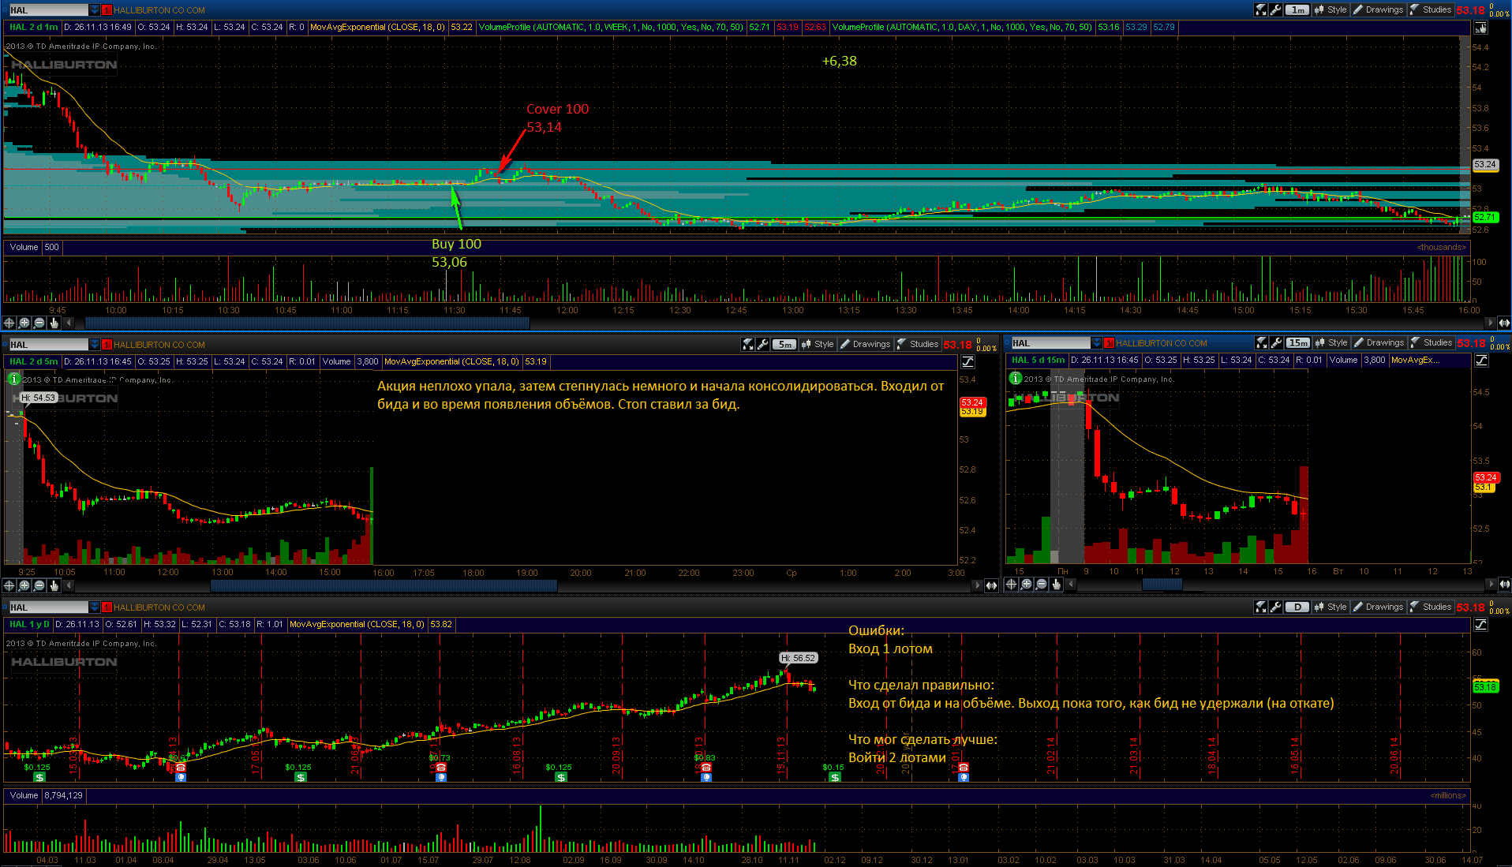The height and width of the screenshot is (867, 1512).
Task: Open chart settings wrench in 1m chart
Action: coord(1275,10)
